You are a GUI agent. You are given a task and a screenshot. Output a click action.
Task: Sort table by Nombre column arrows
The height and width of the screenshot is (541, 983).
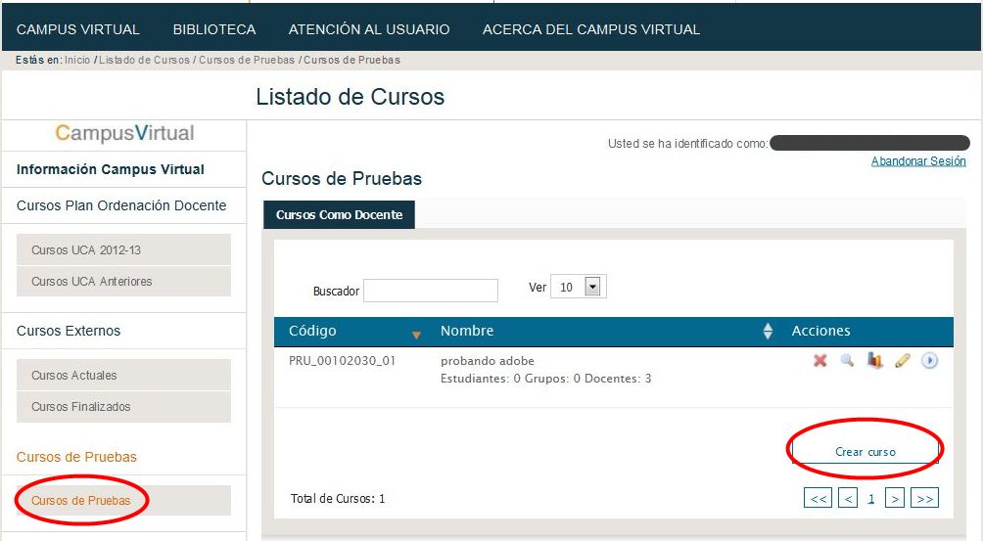(x=768, y=332)
